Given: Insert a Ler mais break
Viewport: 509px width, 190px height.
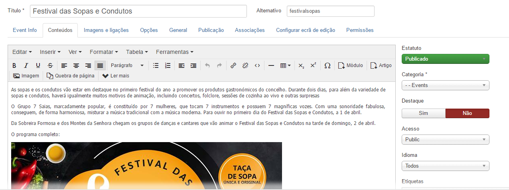Looking at the screenshot, I should click(116, 76).
